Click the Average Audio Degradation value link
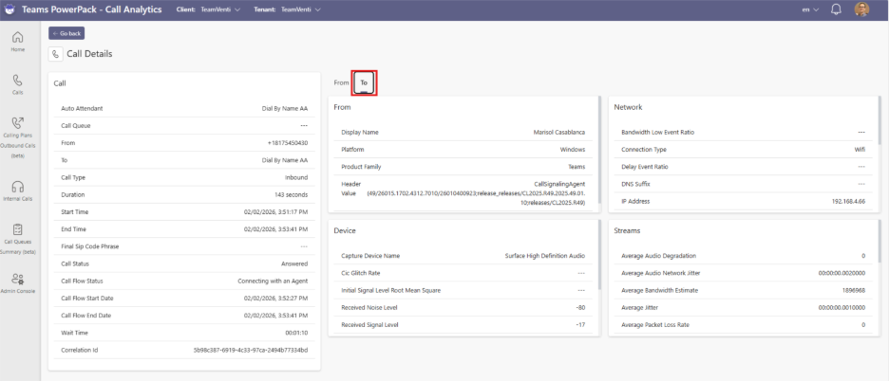 coord(862,256)
